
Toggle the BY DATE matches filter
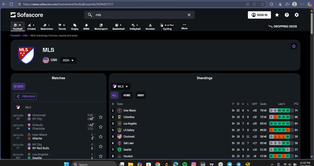(x=19, y=87)
